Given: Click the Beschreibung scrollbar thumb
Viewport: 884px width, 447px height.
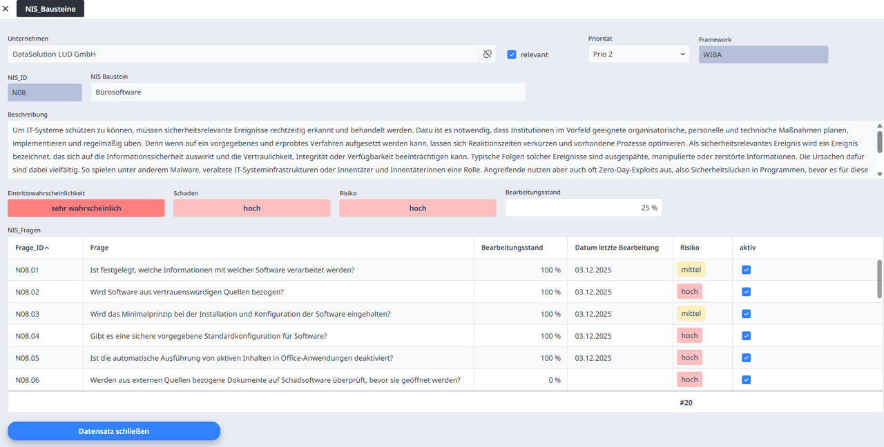Looking at the screenshot, I should tap(880, 141).
